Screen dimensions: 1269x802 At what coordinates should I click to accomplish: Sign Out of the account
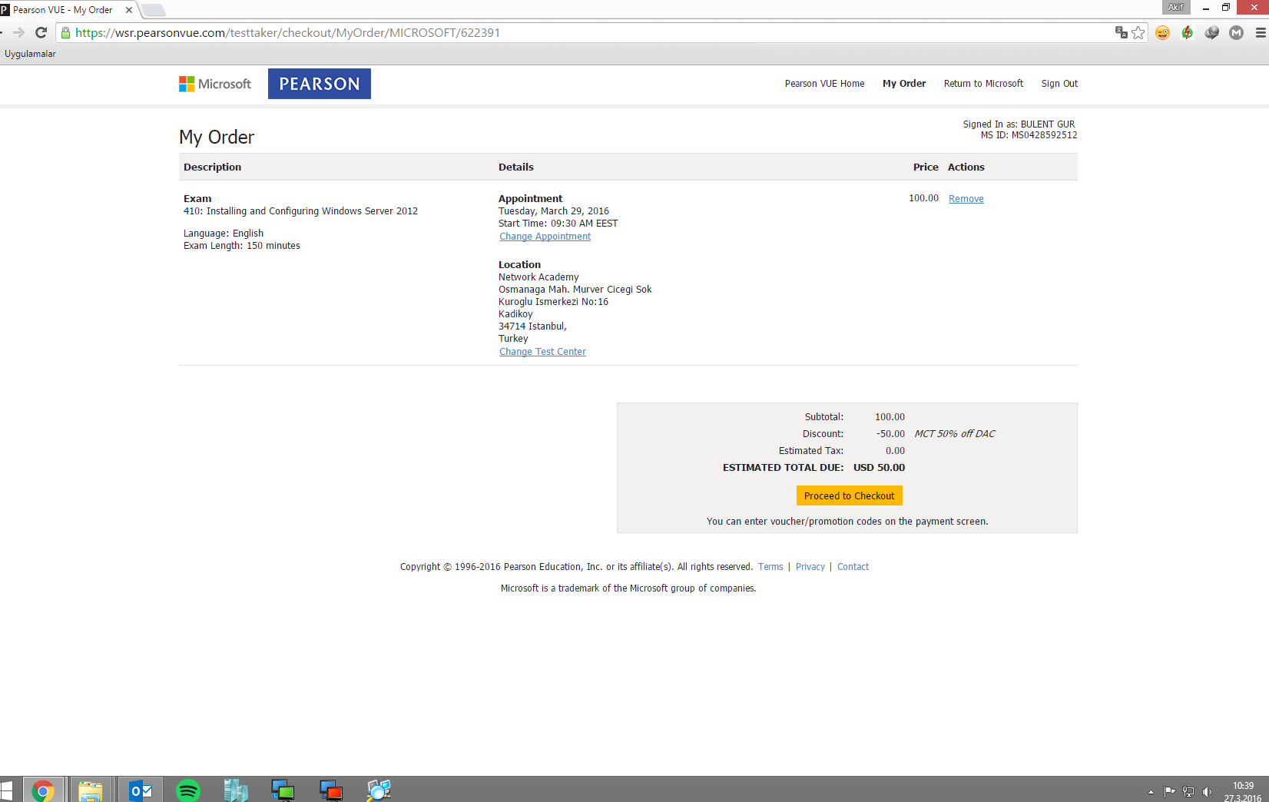(x=1059, y=84)
